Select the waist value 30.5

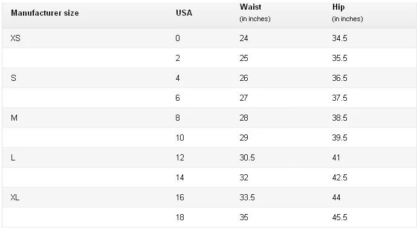pos(247,157)
